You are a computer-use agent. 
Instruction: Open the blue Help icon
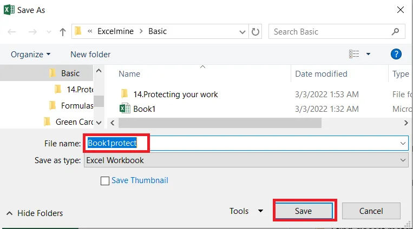(x=396, y=54)
